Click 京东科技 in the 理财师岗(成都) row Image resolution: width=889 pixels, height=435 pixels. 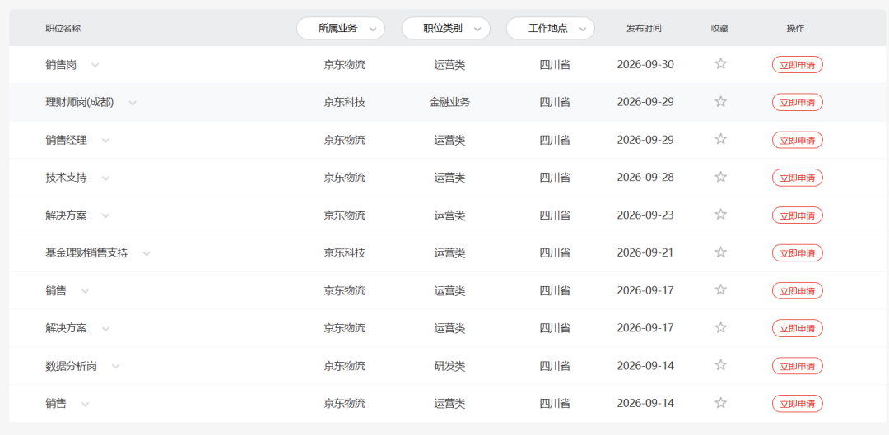(345, 103)
